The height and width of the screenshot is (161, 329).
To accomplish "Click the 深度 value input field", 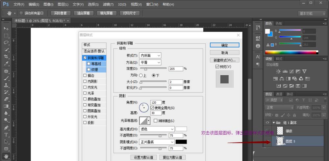I will pos(176,69).
